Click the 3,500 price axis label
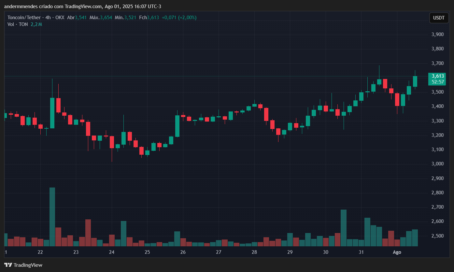Viewport: 454px width, 272px height. pyautogui.click(x=437, y=92)
